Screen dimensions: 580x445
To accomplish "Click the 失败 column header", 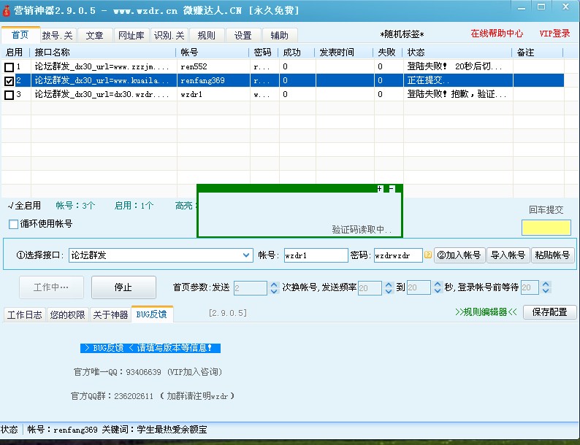I will coord(386,53).
